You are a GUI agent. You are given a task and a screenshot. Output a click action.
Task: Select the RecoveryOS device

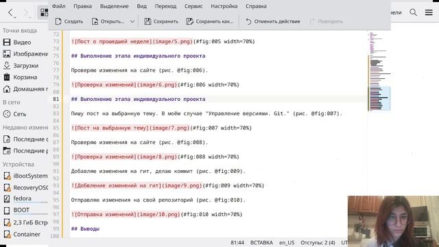(x=25, y=187)
